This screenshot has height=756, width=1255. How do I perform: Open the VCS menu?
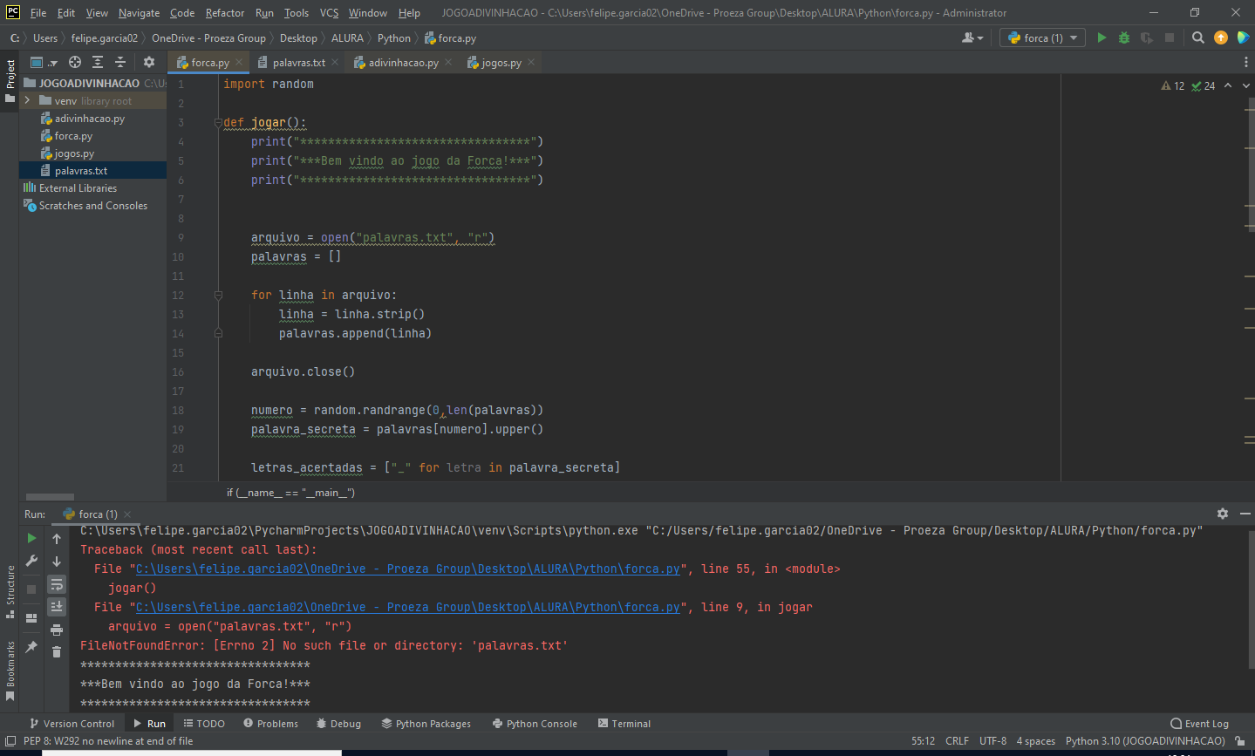point(329,13)
